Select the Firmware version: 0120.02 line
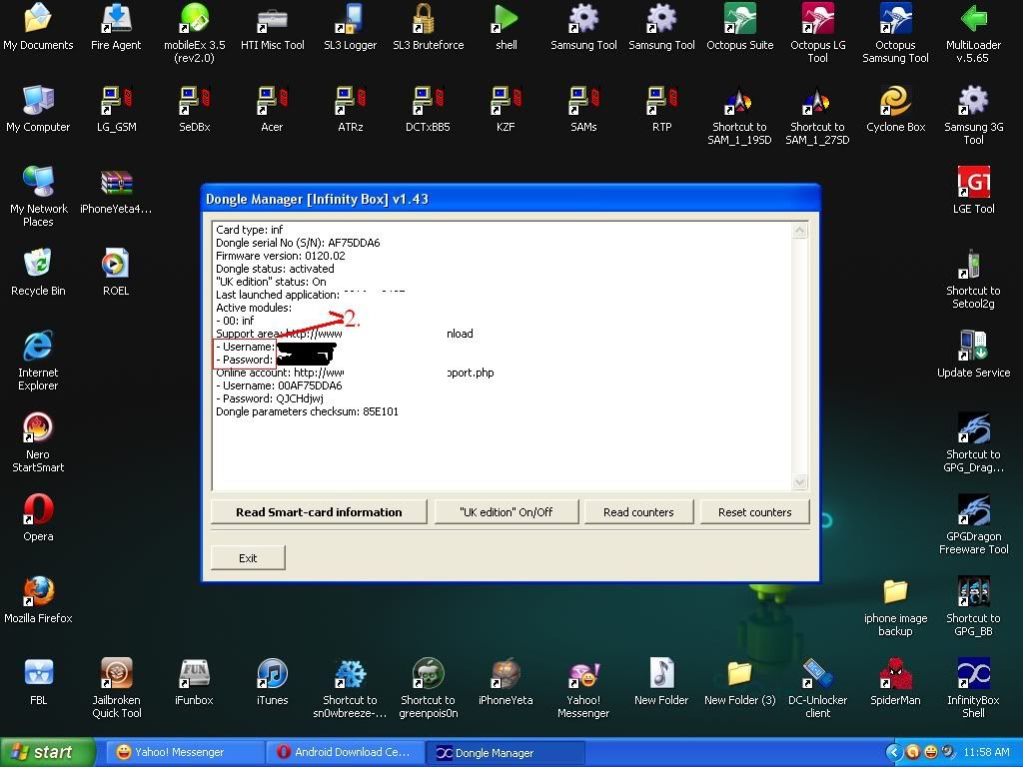This screenshot has width=1023, height=767. click(281, 256)
